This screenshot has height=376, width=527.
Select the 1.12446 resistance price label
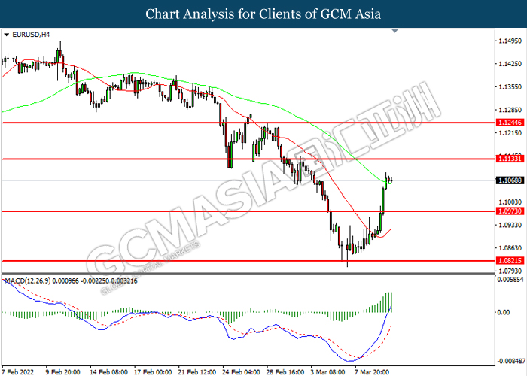(x=510, y=123)
